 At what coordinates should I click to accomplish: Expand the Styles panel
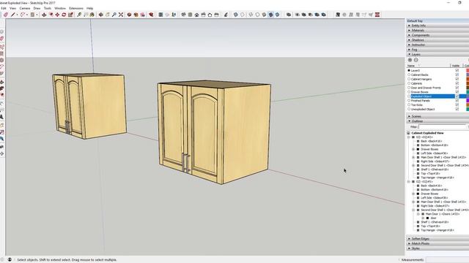click(437, 248)
